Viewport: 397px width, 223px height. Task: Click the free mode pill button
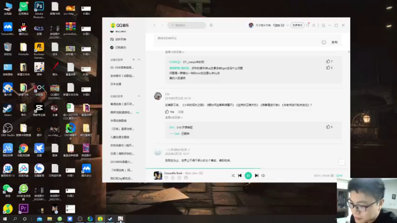pos(297,25)
